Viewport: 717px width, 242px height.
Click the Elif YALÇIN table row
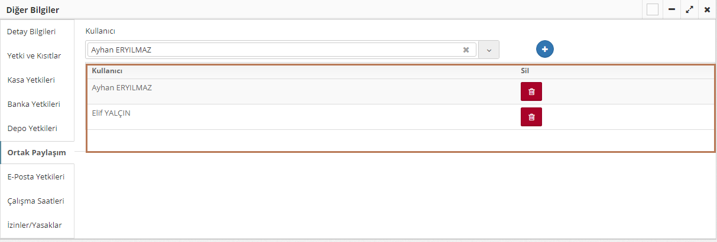click(x=296, y=117)
